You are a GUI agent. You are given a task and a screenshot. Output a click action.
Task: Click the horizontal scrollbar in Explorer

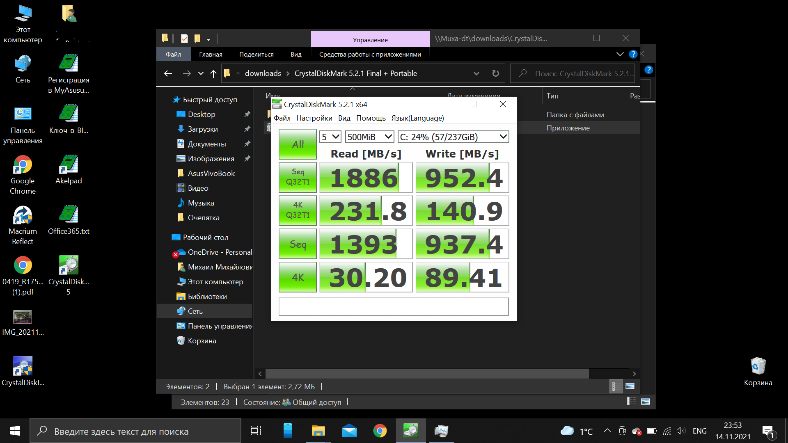pyautogui.click(x=427, y=374)
